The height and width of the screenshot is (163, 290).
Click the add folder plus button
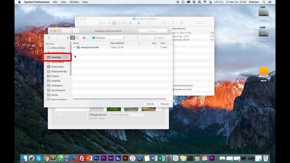click(57, 115)
